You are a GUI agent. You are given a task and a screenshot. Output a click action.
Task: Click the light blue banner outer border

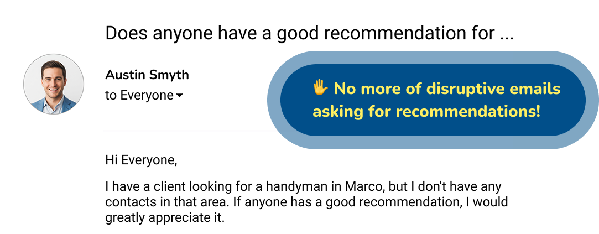(273, 100)
